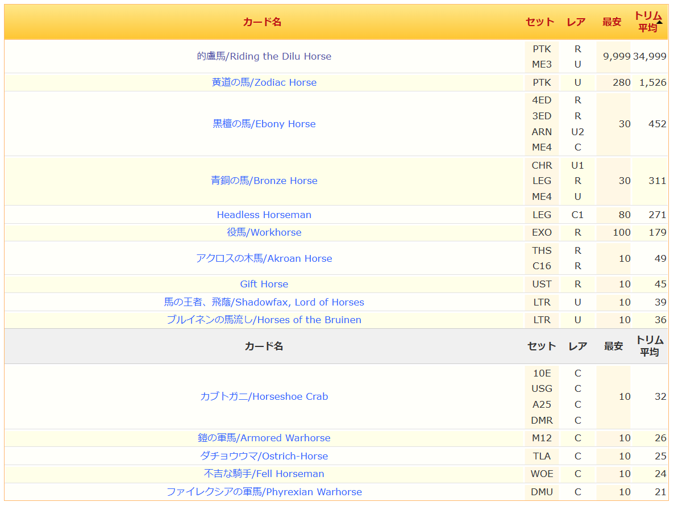Sort by セット in the orange header row
Image resolution: width=674 pixels, height=506 pixels.
click(539, 22)
